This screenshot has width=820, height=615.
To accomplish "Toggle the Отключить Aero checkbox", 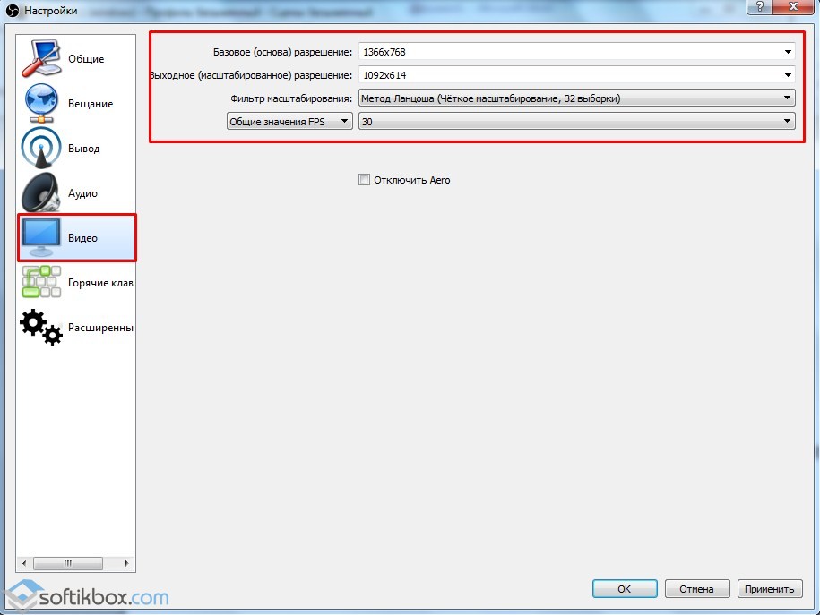I will 364,180.
